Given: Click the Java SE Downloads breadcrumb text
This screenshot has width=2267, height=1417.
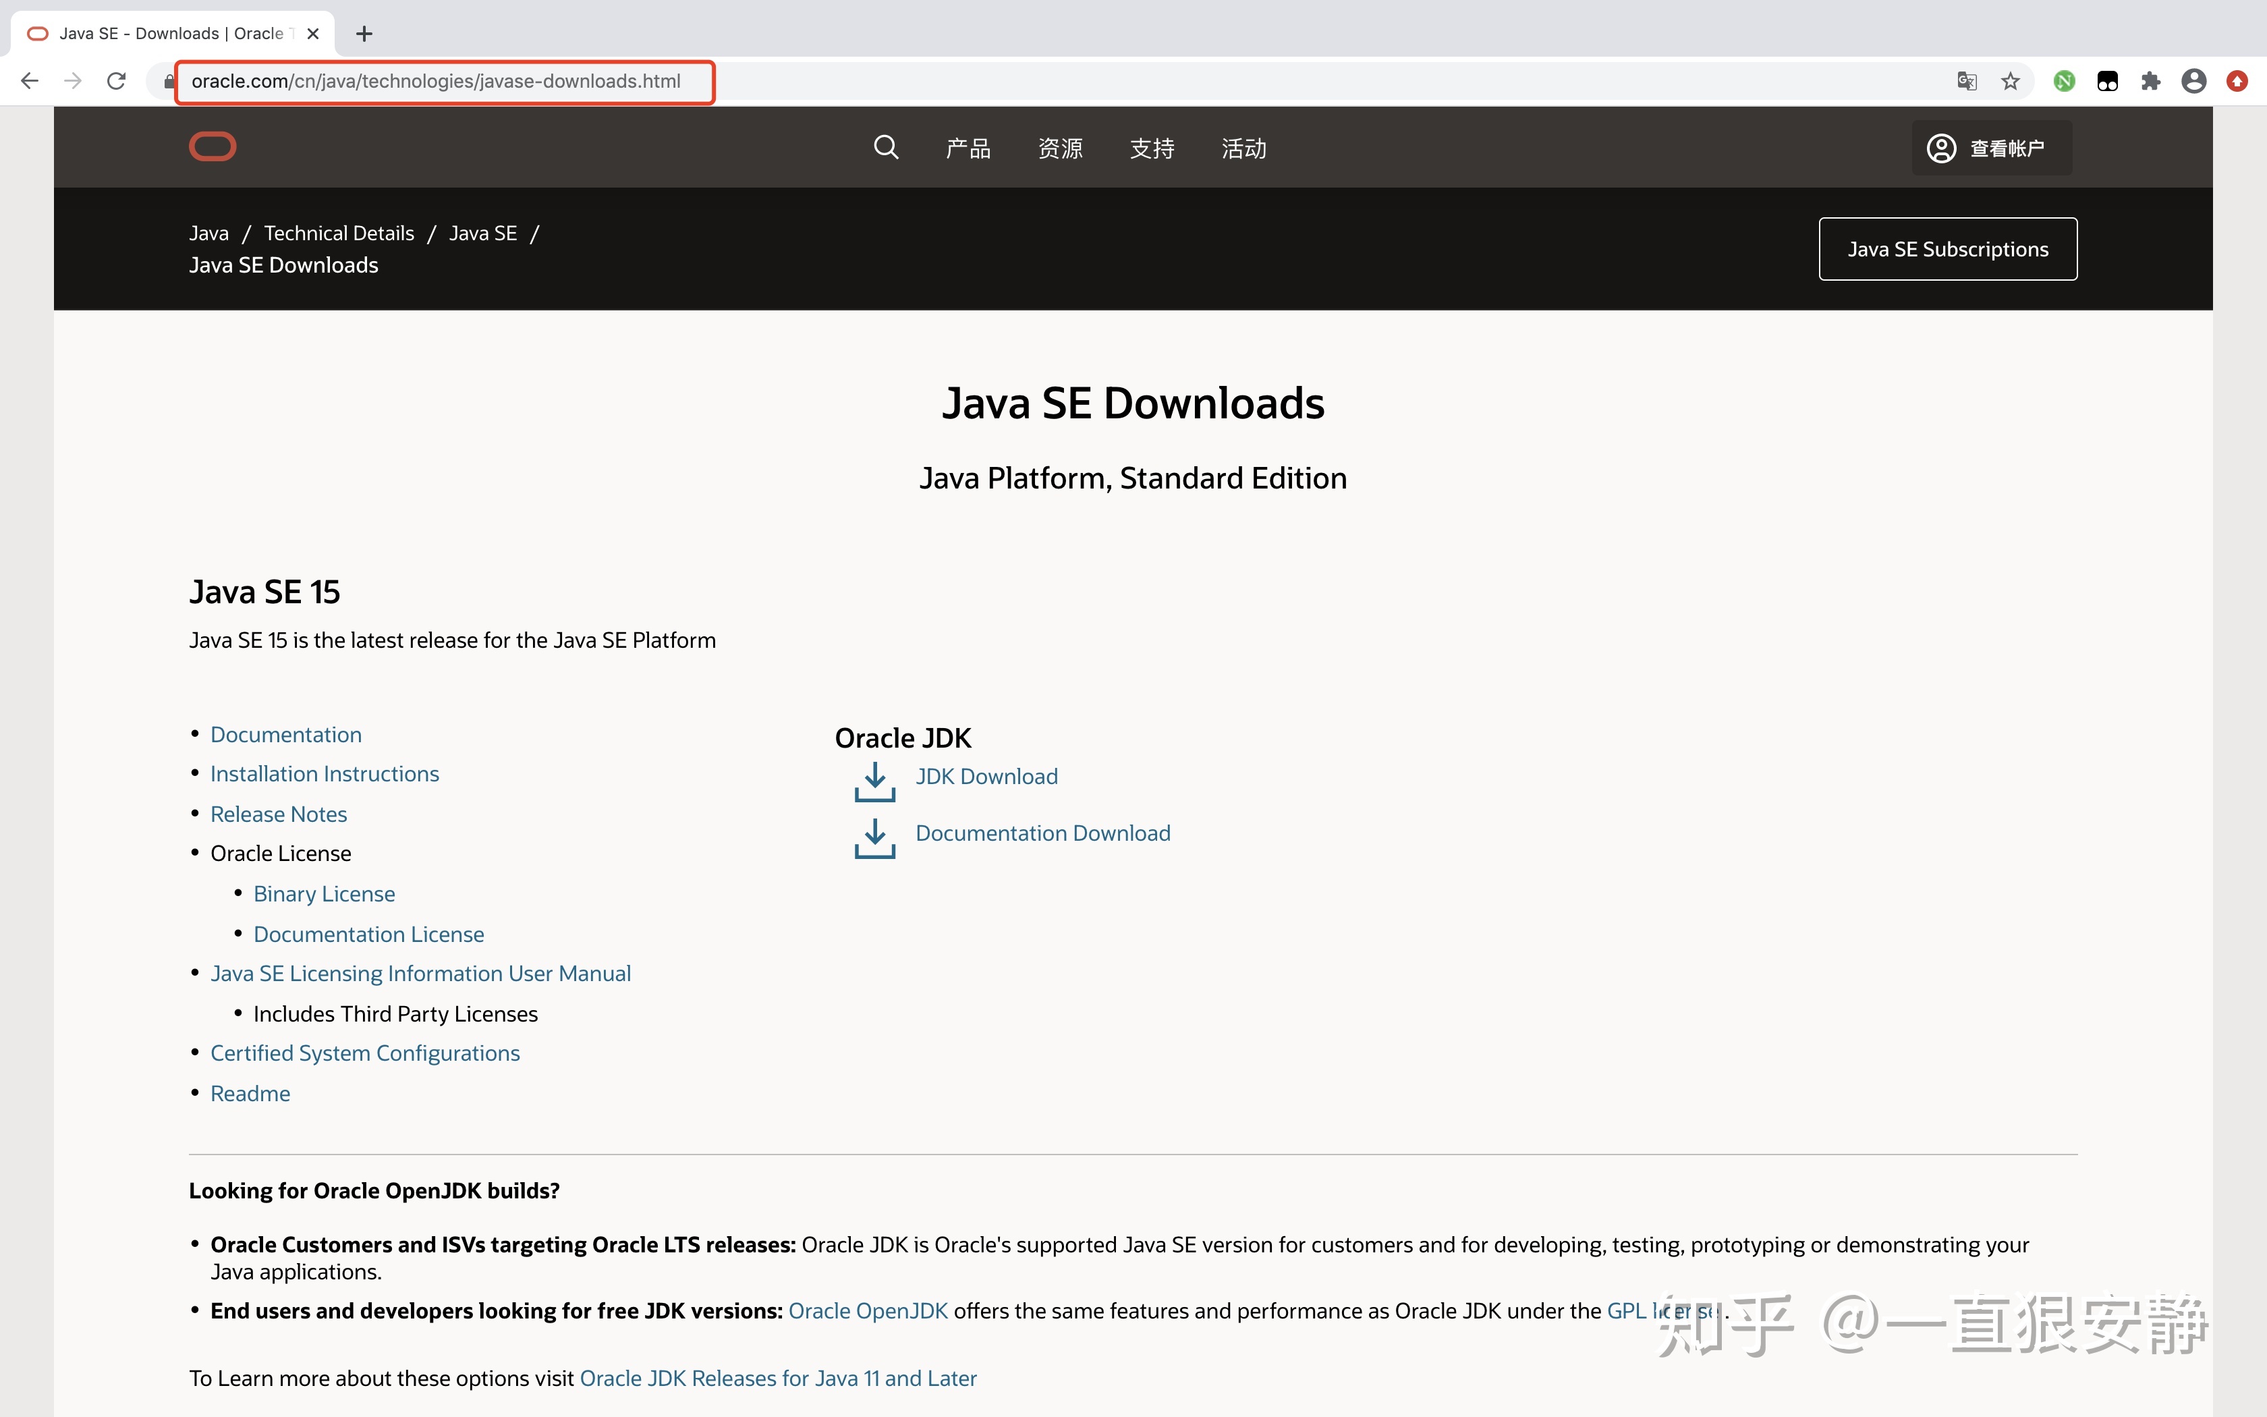Looking at the screenshot, I should click(x=284, y=265).
